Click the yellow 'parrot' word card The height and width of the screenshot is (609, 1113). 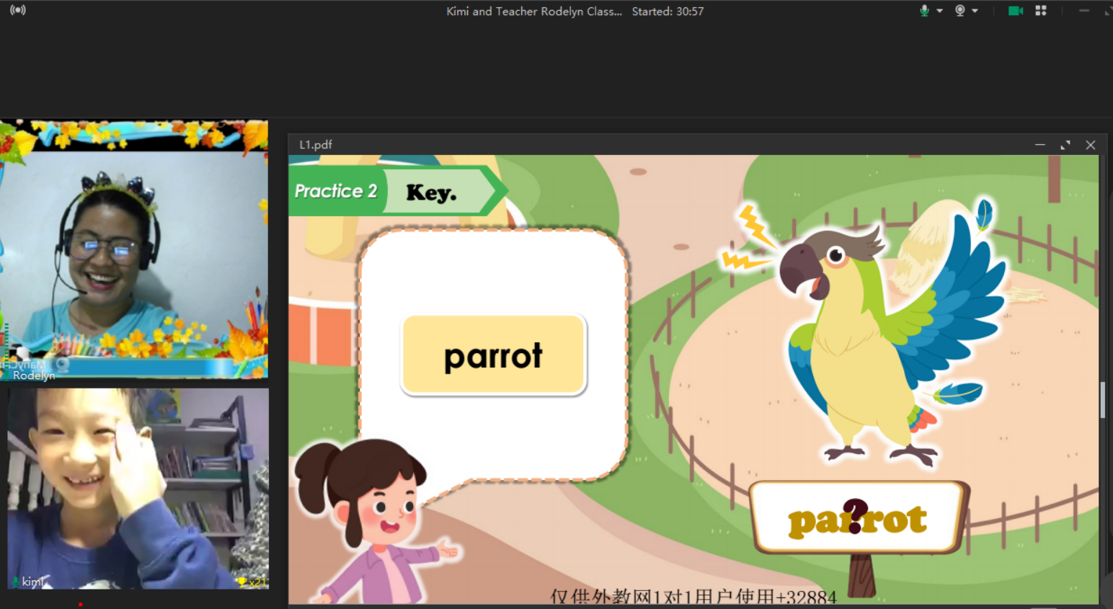point(494,355)
